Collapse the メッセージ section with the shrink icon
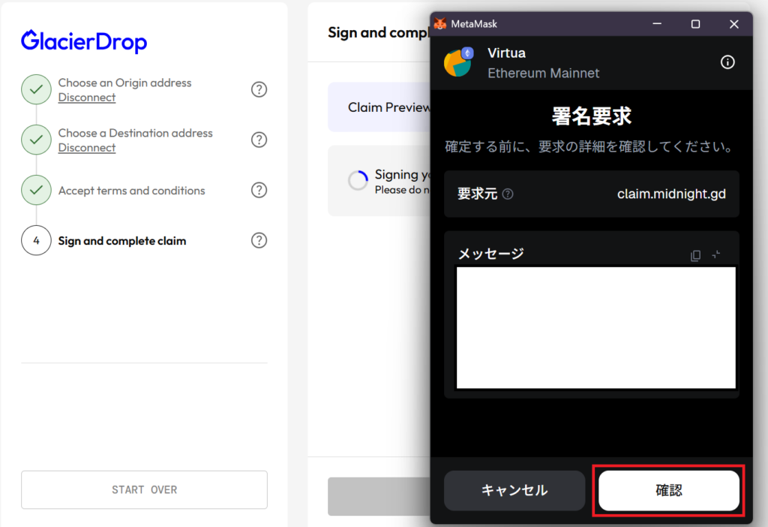Image resolution: width=768 pixels, height=527 pixels. 716,254
